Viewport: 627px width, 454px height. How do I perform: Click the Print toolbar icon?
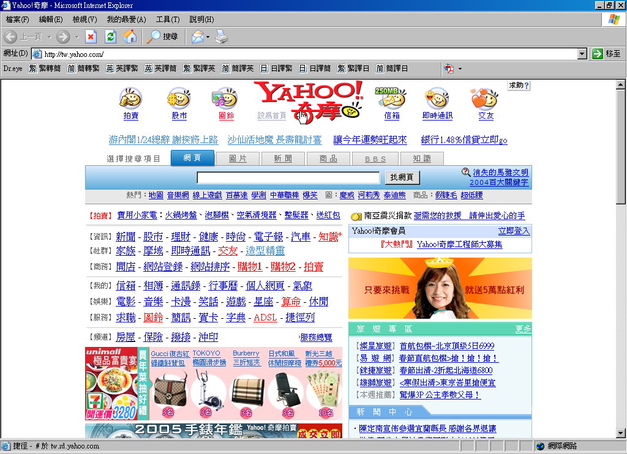coord(221,37)
